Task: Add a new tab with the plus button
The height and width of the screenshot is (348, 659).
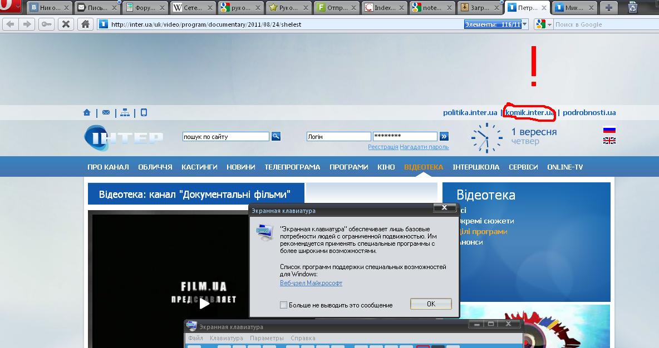Action: tap(608, 8)
